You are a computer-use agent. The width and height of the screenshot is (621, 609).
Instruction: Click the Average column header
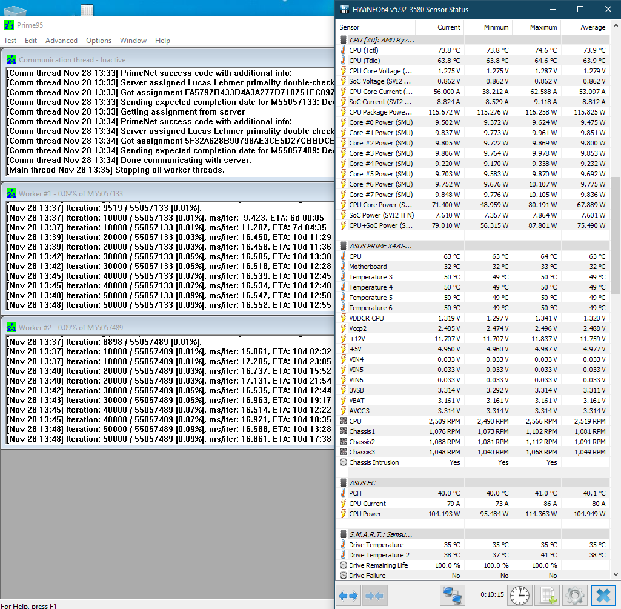(x=585, y=27)
